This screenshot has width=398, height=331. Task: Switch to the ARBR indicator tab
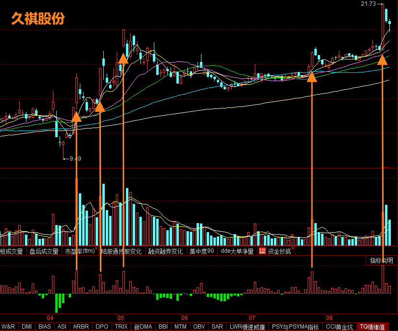click(81, 327)
